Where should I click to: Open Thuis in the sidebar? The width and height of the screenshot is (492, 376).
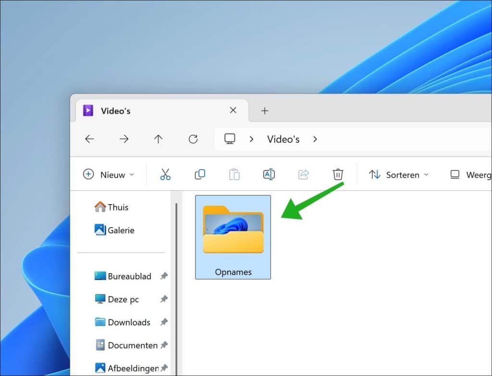pyautogui.click(x=118, y=207)
